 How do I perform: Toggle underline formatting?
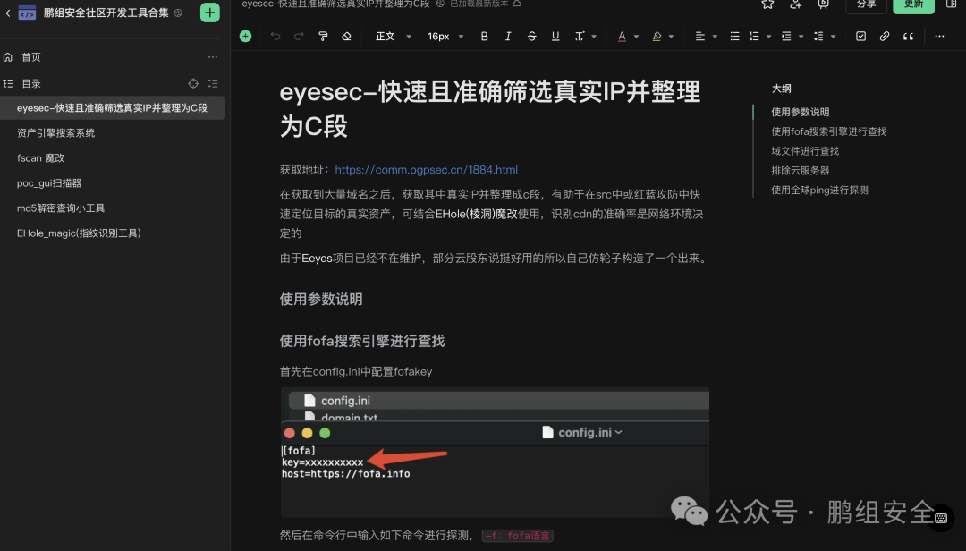(x=555, y=37)
